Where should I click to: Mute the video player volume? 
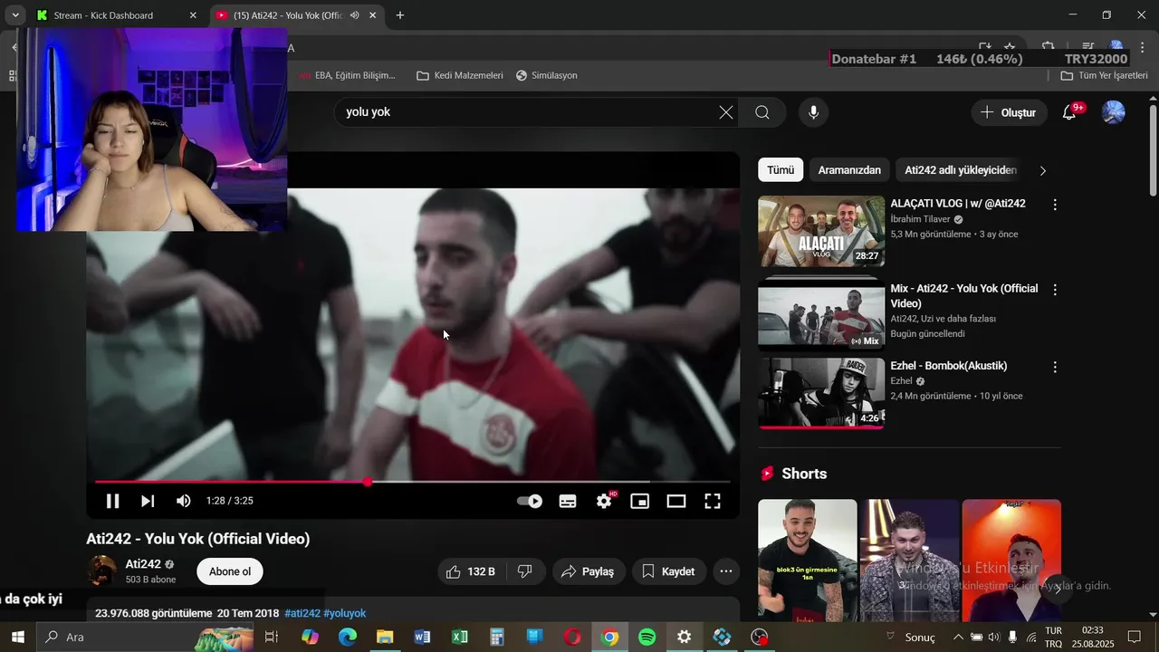(x=183, y=501)
